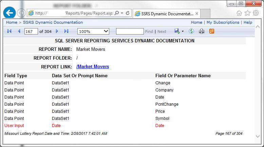264x147 pixels.
Task: Jump to first page of report
Action: coord(10,31)
